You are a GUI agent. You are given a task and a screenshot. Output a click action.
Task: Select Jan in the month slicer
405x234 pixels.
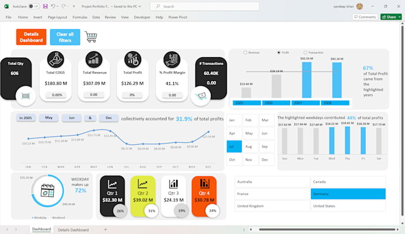(x=234, y=120)
